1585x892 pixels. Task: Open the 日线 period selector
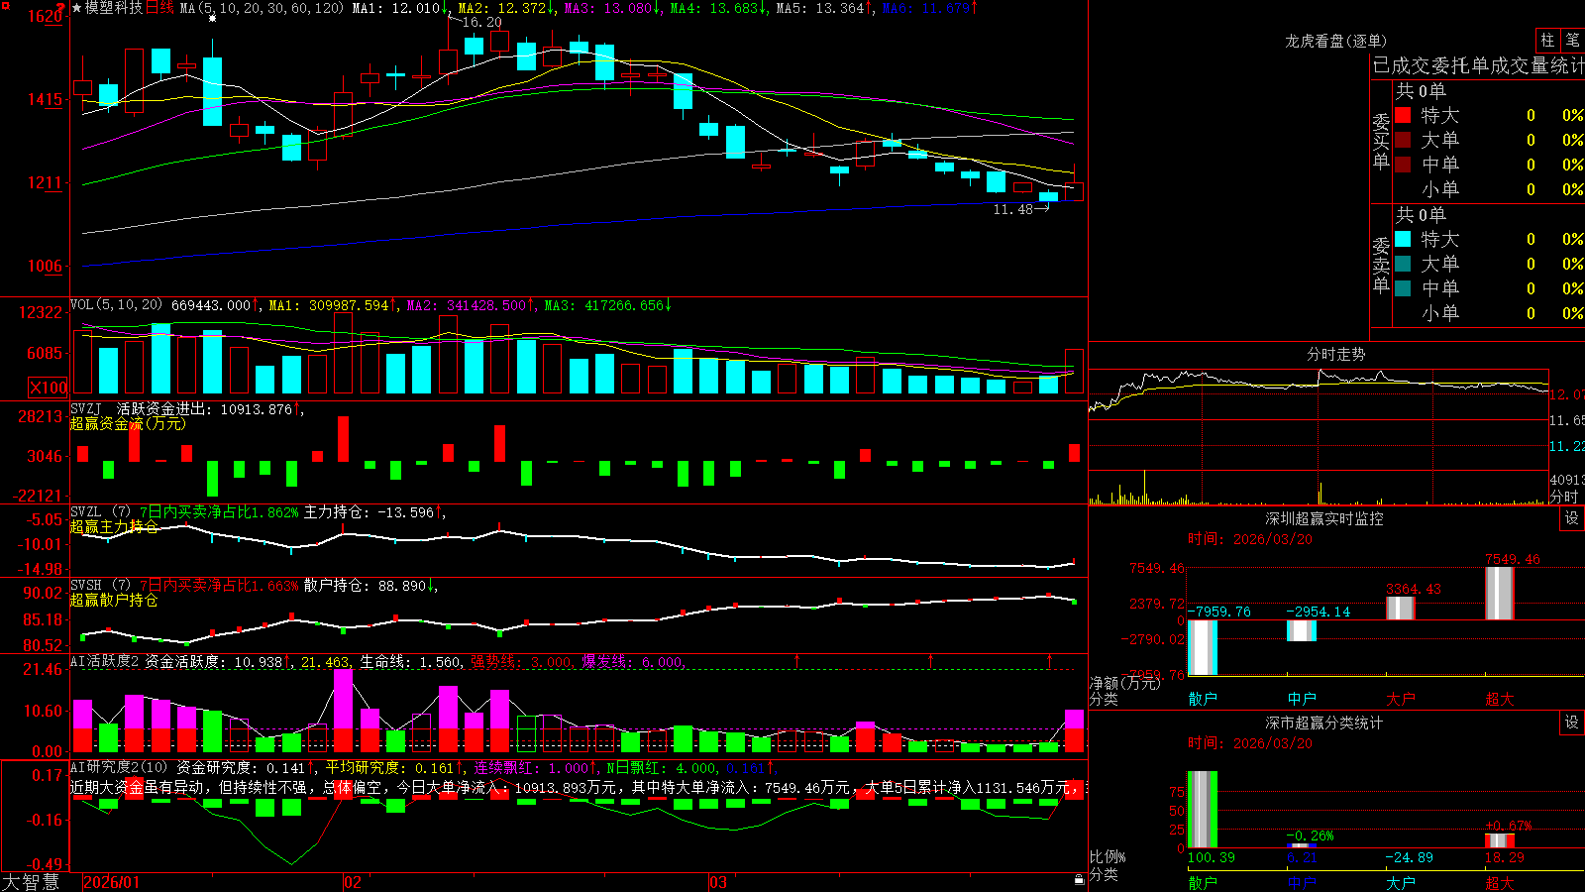(x=159, y=8)
